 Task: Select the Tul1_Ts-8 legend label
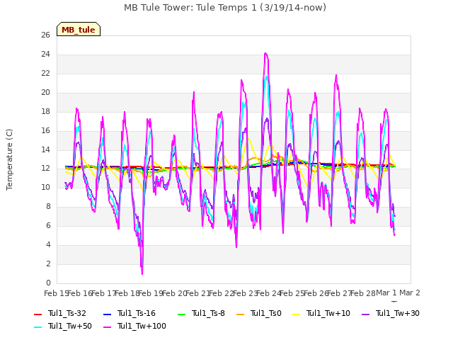pos(208,313)
